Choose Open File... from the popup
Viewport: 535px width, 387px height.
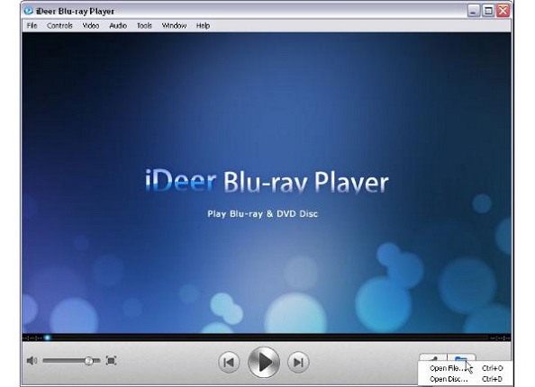(x=466, y=368)
